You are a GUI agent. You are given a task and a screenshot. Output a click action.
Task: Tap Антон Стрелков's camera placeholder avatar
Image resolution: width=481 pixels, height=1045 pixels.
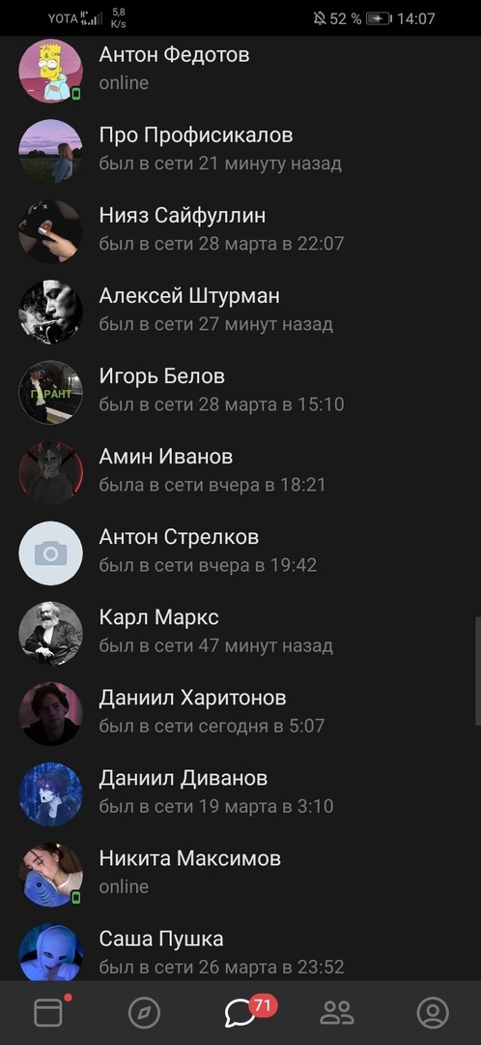pyautogui.click(x=50, y=553)
